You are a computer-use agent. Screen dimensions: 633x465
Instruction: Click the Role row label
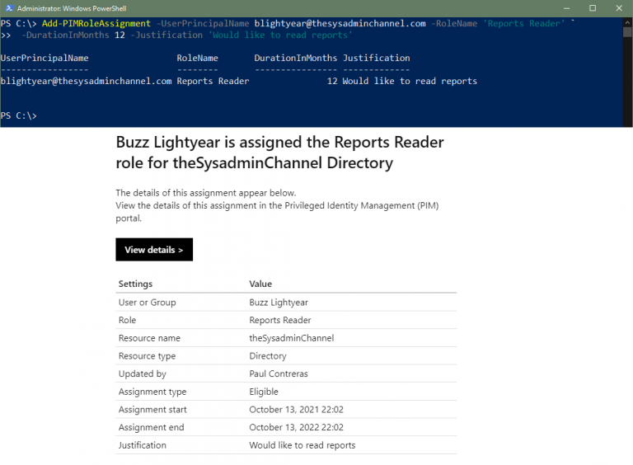click(127, 320)
